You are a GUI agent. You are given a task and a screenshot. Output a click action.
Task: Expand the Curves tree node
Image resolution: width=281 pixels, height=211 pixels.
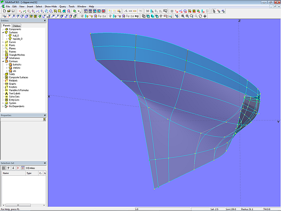pos(3,42)
